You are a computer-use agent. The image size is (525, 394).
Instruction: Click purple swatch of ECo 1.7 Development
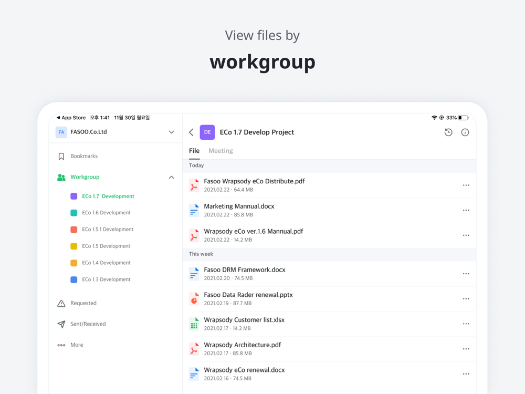coord(73,196)
